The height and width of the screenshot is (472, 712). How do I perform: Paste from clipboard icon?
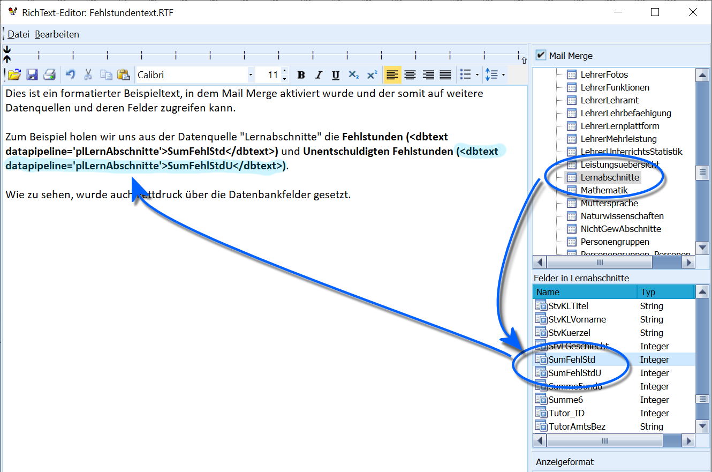point(124,74)
